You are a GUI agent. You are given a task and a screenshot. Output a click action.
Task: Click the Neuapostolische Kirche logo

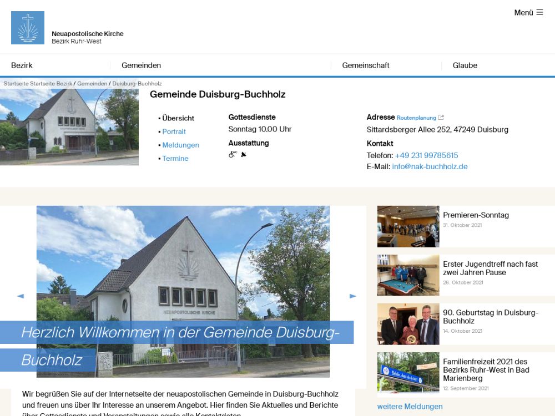[x=28, y=28]
